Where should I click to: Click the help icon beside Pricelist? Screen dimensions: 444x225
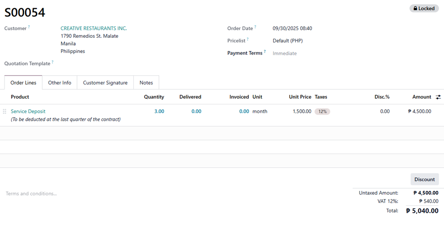pos(247,40)
